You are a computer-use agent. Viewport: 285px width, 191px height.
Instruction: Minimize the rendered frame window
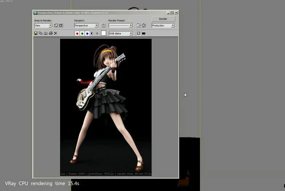pos(168,12)
